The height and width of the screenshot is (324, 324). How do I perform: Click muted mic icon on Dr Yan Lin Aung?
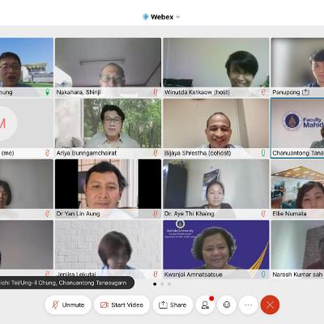156,214
